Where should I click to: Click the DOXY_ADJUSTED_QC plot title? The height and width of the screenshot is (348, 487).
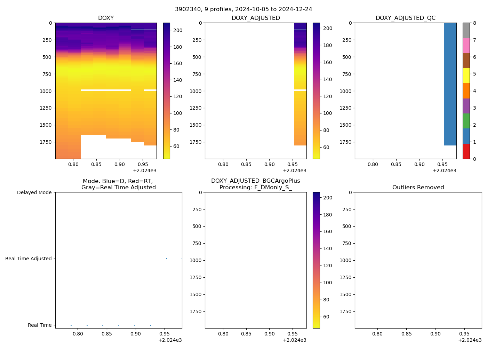pyautogui.click(x=405, y=18)
